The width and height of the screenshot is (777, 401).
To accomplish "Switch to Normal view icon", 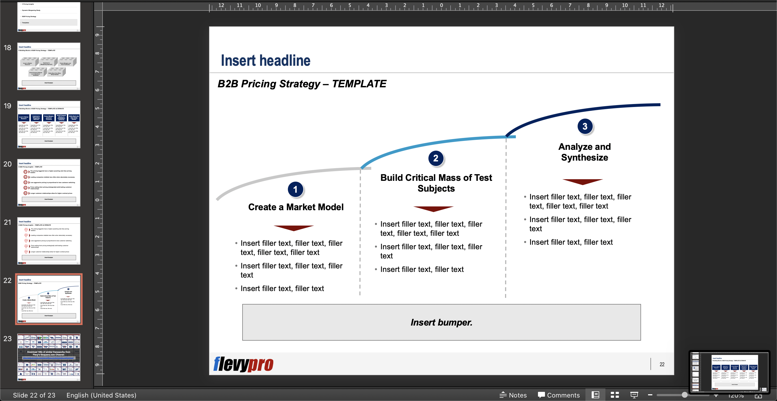I will click(595, 395).
